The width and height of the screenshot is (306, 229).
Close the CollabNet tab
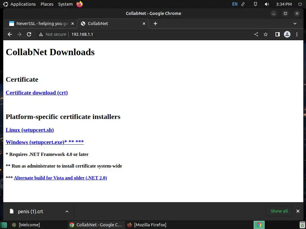coord(144,24)
